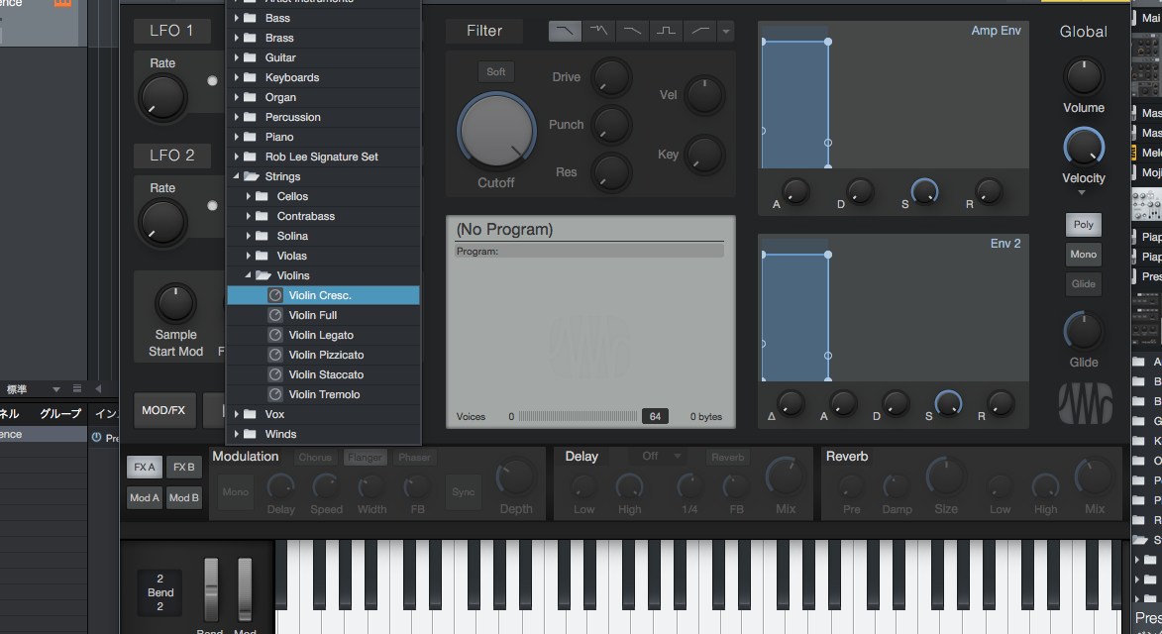Toggle the Delay Reverb send button
Viewport: 1162px width, 634px height.
(x=728, y=457)
